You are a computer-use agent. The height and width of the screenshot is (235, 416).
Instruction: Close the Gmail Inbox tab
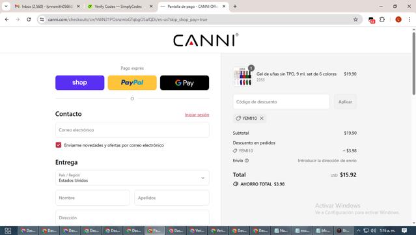pyautogui.click(x=78, y=7)
